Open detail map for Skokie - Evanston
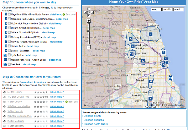 tap(39, 51)
